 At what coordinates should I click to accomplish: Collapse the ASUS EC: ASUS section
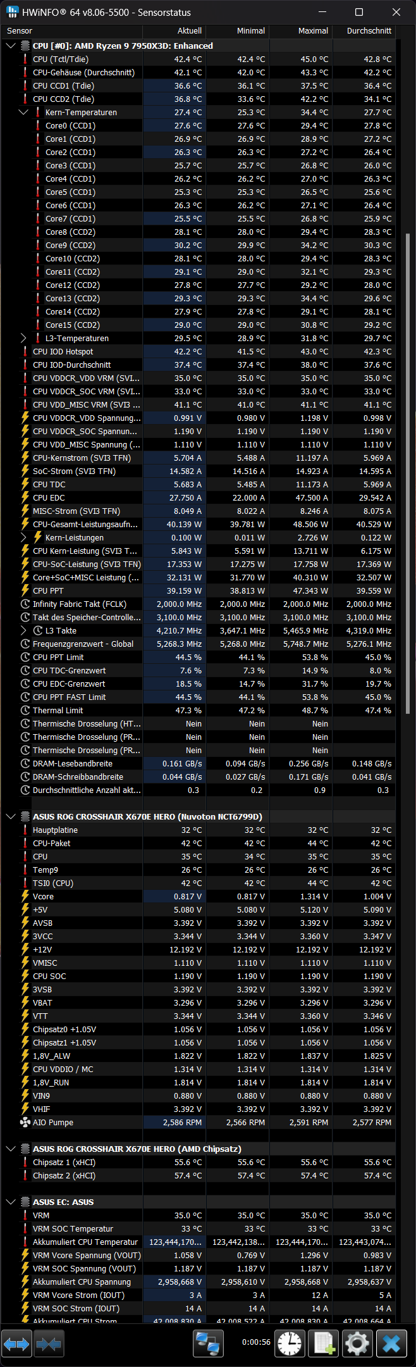11,1202
